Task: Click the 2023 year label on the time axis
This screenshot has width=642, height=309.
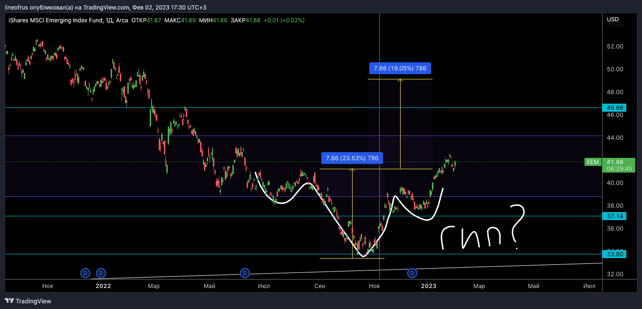Action: [x=429, y=286]
